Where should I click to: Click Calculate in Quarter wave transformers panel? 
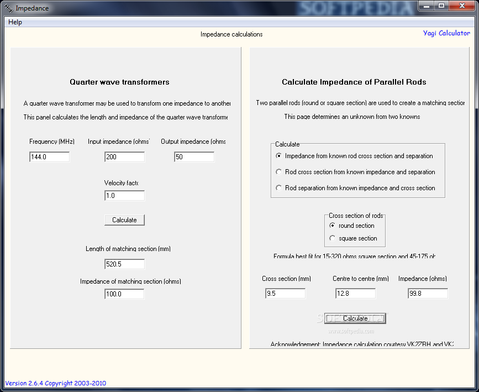pyautogui.click(x=124, y=220)
